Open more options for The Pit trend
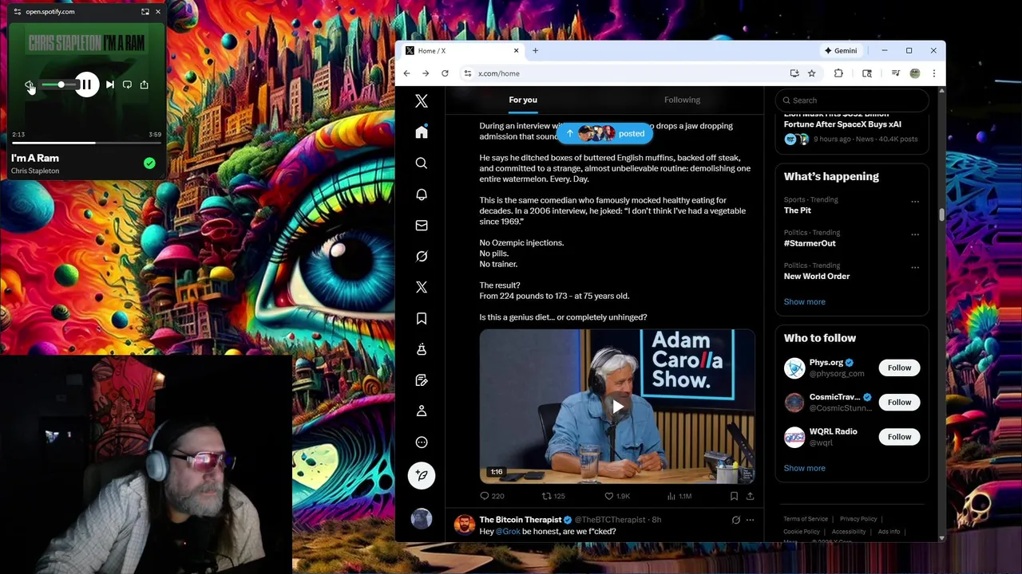This screenshot has height=574, width=1022. tap(915, 201)
